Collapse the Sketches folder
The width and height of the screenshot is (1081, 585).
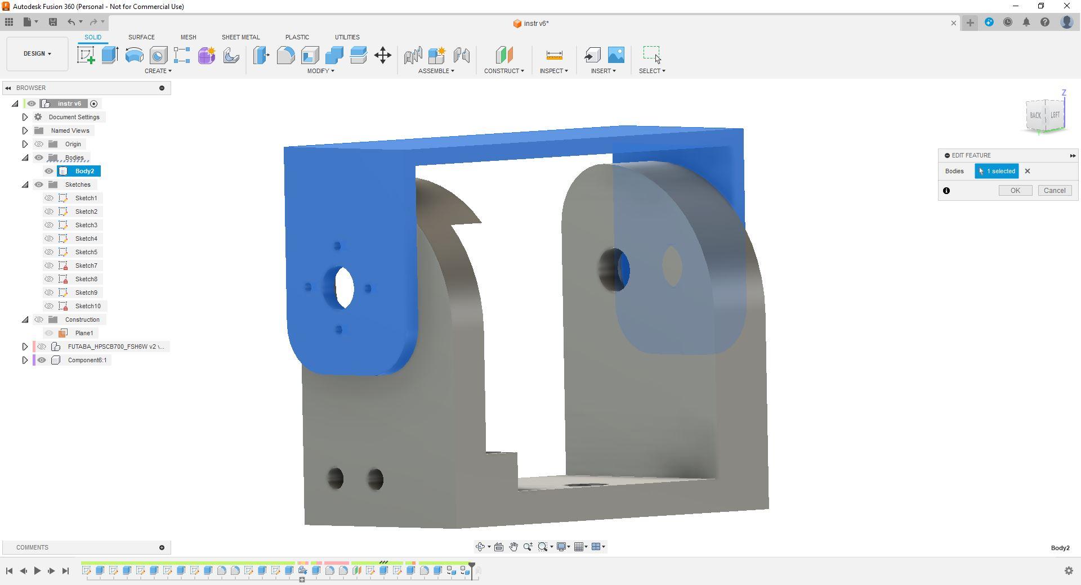click(25, 184)
